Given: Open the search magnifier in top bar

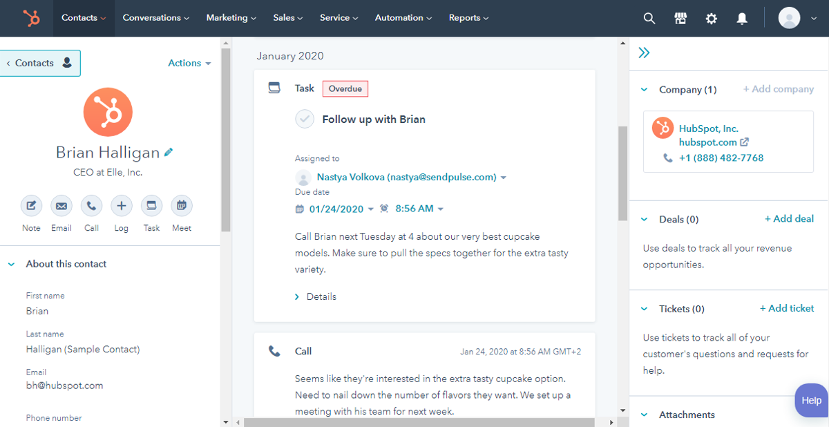Looking at the screenshot, I should (649, 19).
